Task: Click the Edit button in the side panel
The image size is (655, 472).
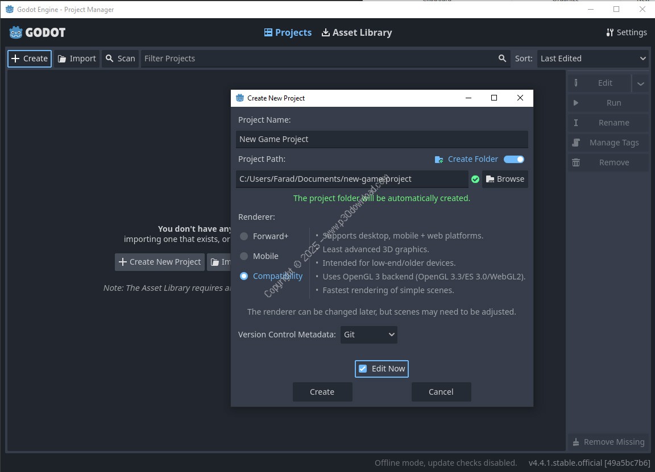Action: click(599, 82)
